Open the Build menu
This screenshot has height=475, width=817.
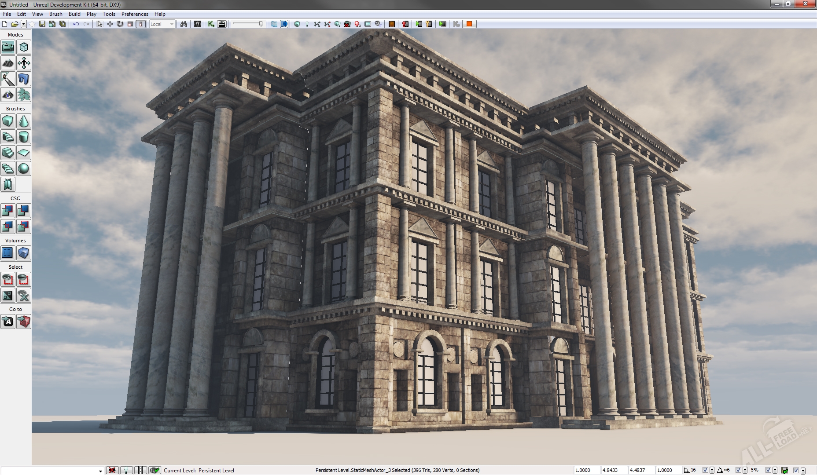pos(74,14)
